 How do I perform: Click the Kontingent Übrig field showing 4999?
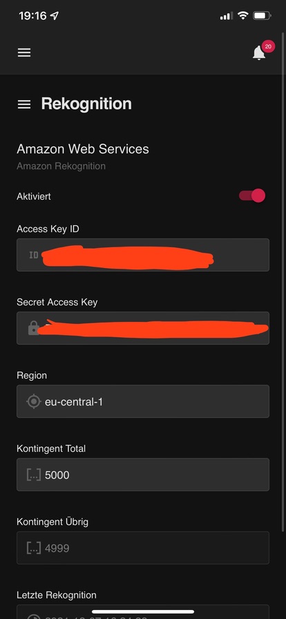click(x=143, y=548)
